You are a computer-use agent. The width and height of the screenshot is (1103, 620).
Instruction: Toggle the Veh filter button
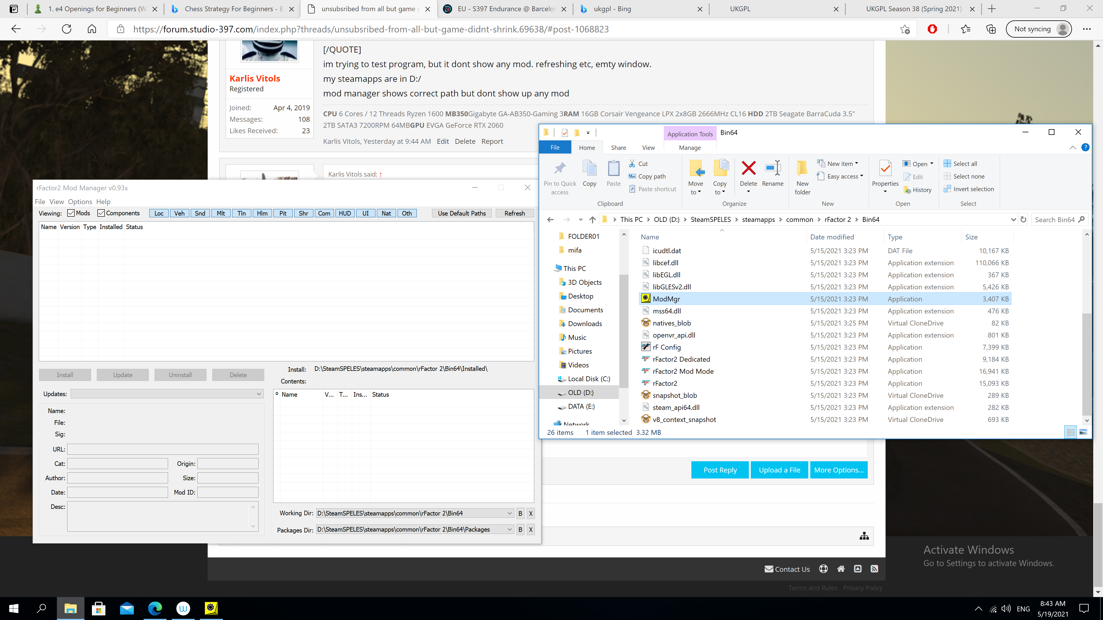(180, 213)
